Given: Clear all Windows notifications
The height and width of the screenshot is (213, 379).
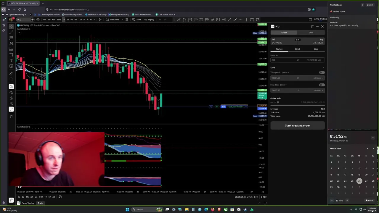Looking at the screenshot, I should click(x=370, y=5).
